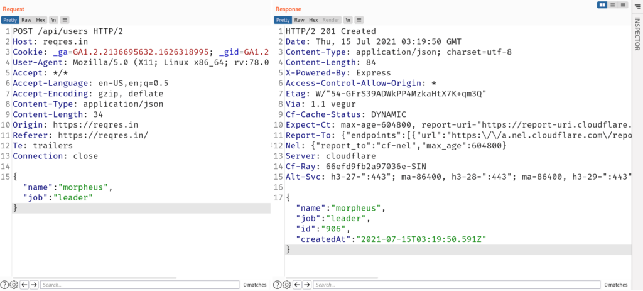
Task: Go to next search match in Request
Action: [34, 285]
